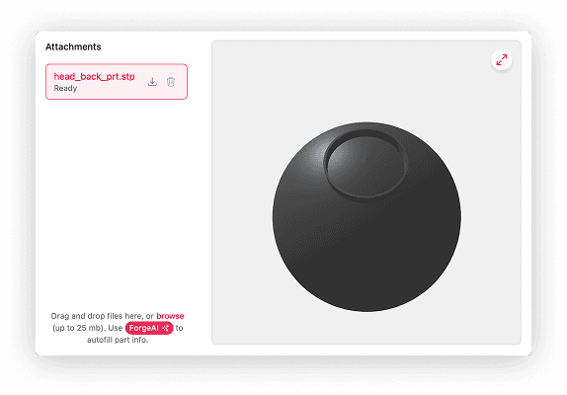
Task: Delete the head_back_prt.stp file with the trash icon
Action: point(171,82)
